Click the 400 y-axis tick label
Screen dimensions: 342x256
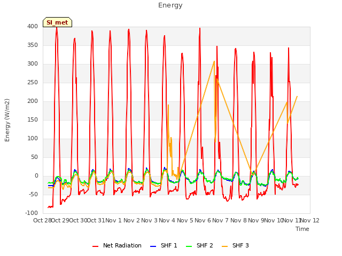click(x=33, y=26)
